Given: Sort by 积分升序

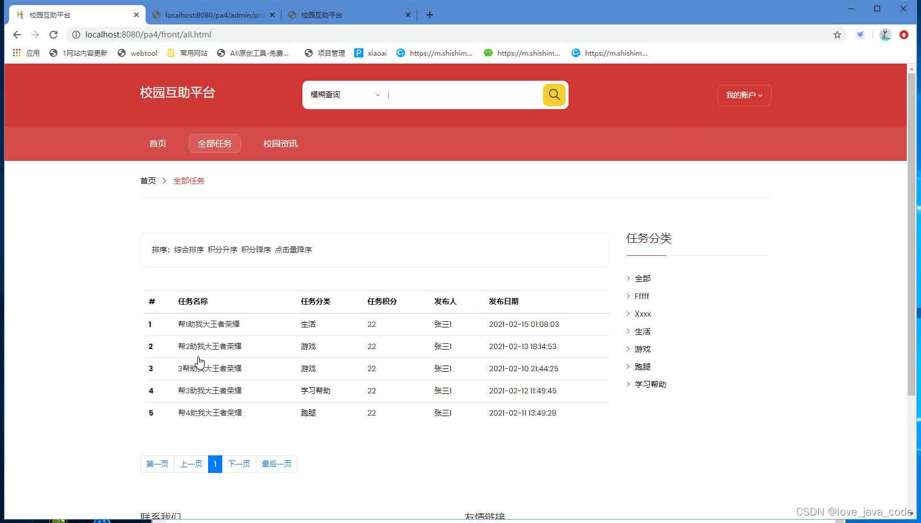Looking at the screenshot, I should pos(222,250).
